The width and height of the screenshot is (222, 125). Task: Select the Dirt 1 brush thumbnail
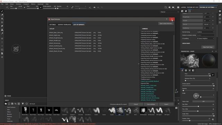[x=120, y=111]
